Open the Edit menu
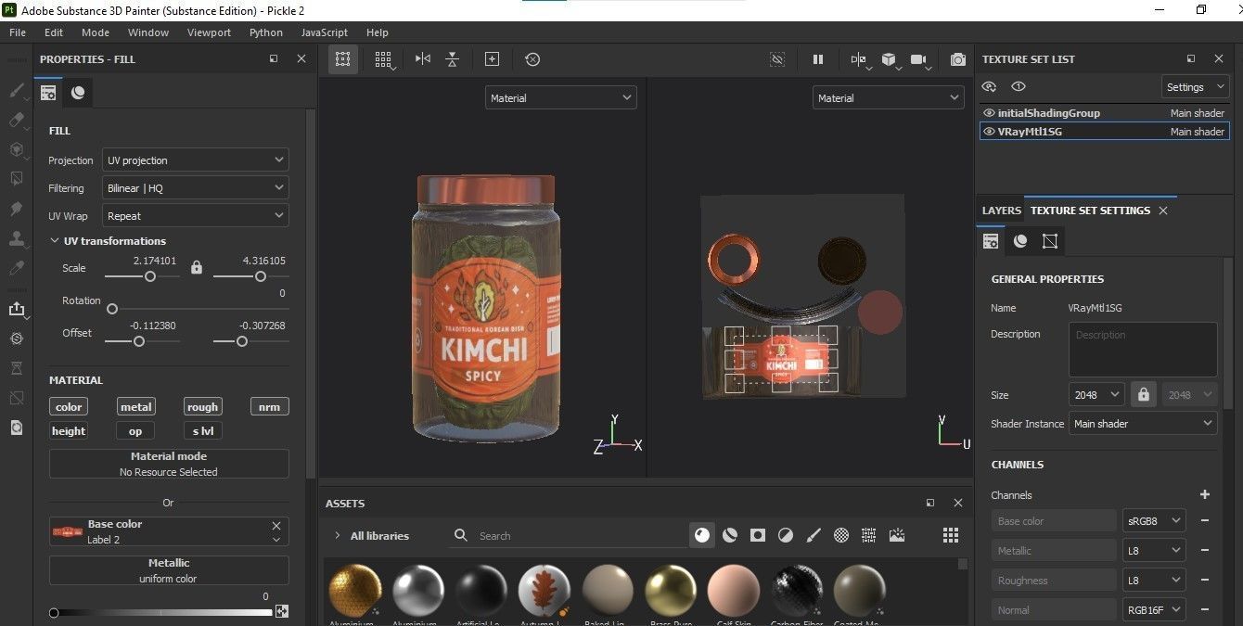 (x=54, y=32)
